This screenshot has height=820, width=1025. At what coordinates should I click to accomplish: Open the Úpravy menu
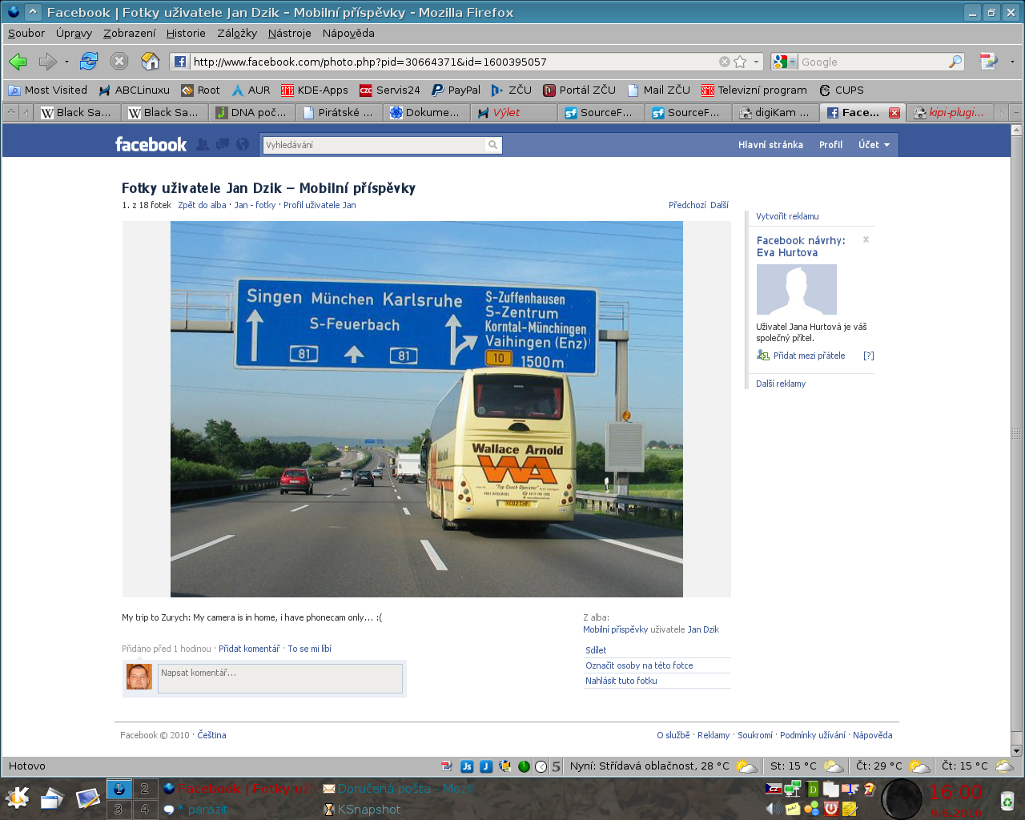pos(74,33)
